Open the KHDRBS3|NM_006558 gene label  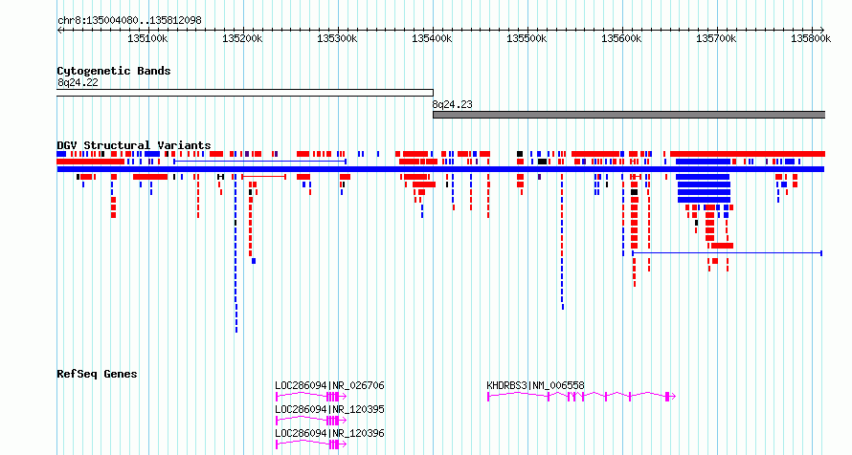click(x=535, y=385)
